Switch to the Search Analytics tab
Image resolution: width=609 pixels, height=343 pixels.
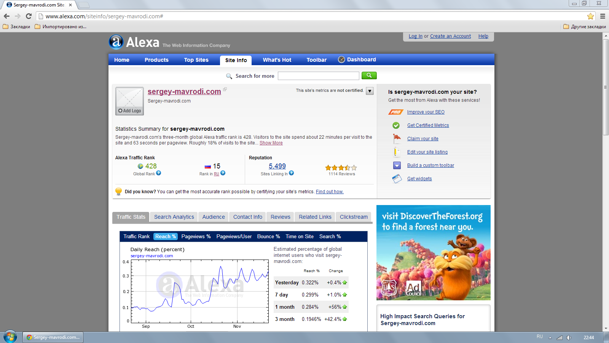pos(174,217)
